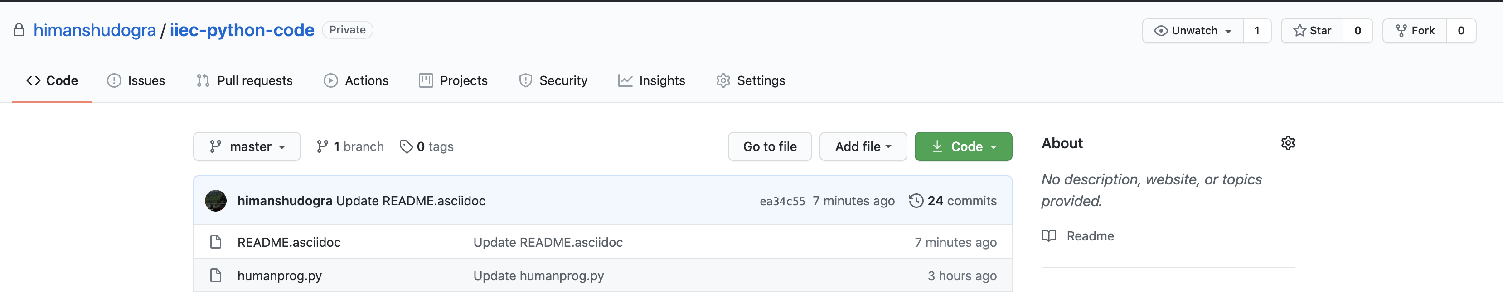Expand the Add file dropdown
Viewport: 1503px width, 292px height.
click(x=863, y=146)
